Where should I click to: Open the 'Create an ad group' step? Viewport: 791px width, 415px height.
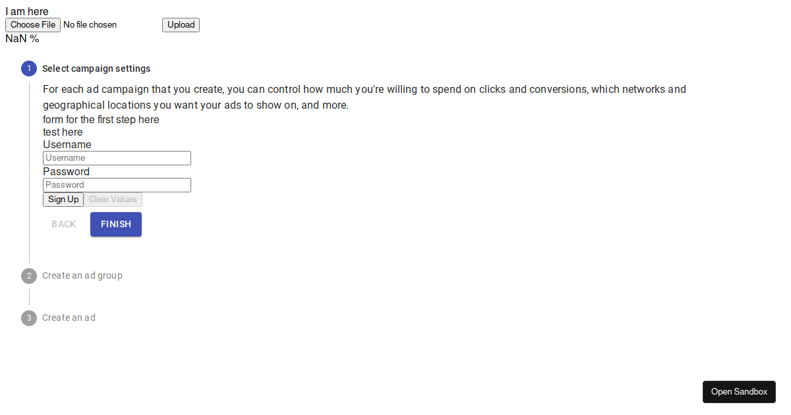[x=82, y=275]
